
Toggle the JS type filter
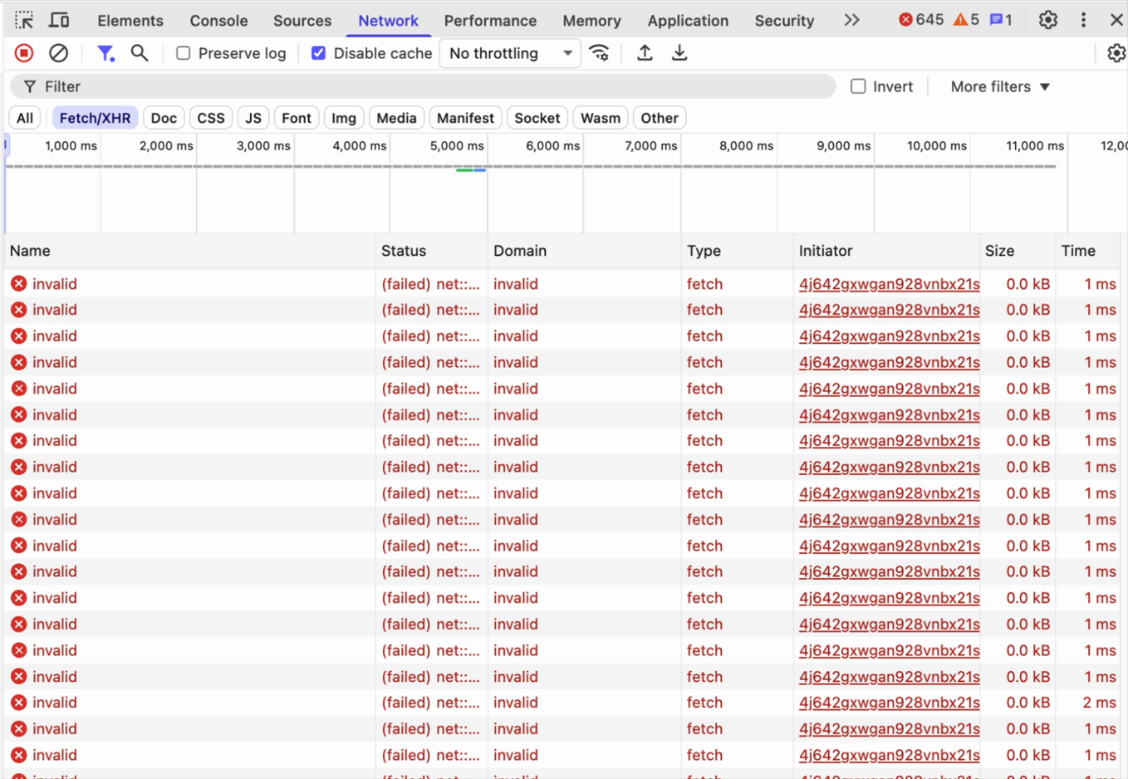[253, 118]
